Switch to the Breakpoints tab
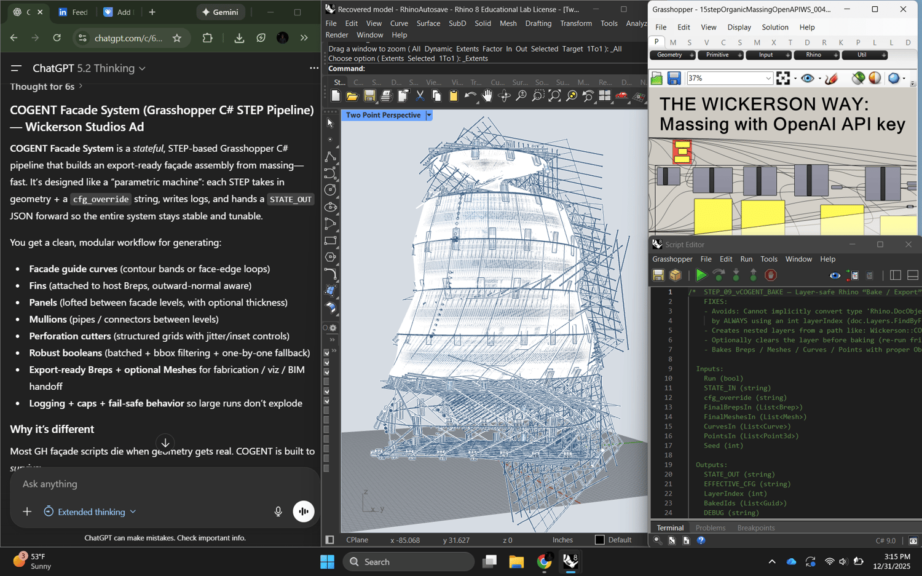 756,528
